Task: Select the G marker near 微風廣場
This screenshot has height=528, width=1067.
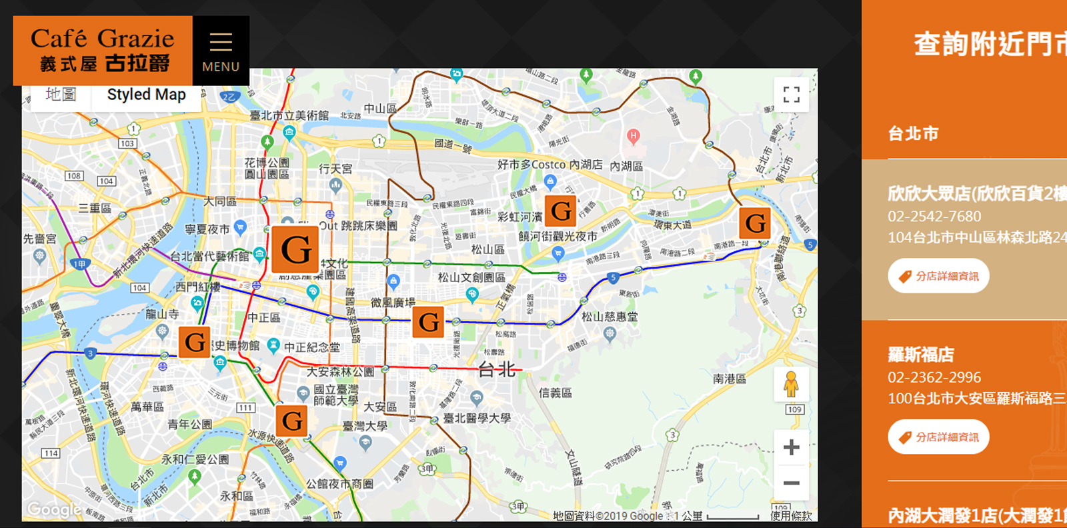Action: (428, 323)
